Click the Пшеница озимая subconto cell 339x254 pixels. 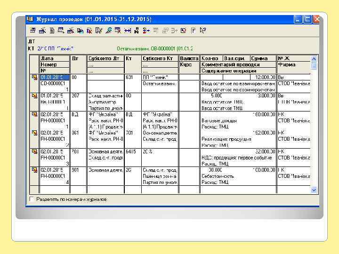point(160,176)
